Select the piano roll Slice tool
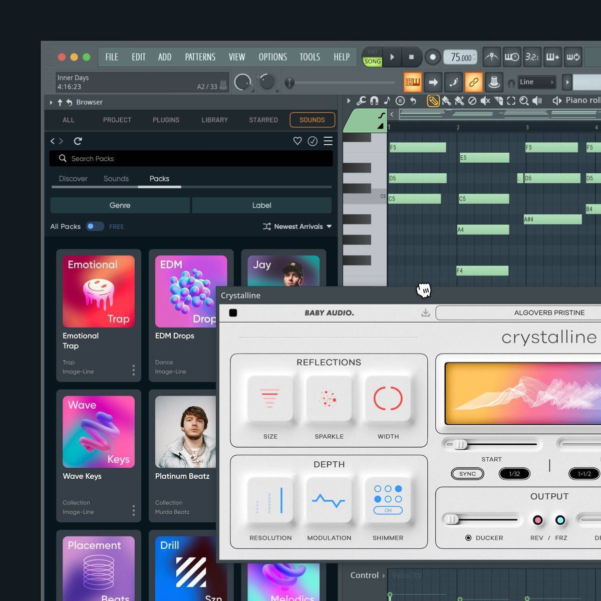Screen dimensions: 601x601 click(498, 101)
